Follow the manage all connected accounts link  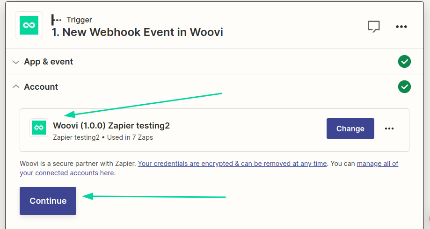[x=377, y=164]
